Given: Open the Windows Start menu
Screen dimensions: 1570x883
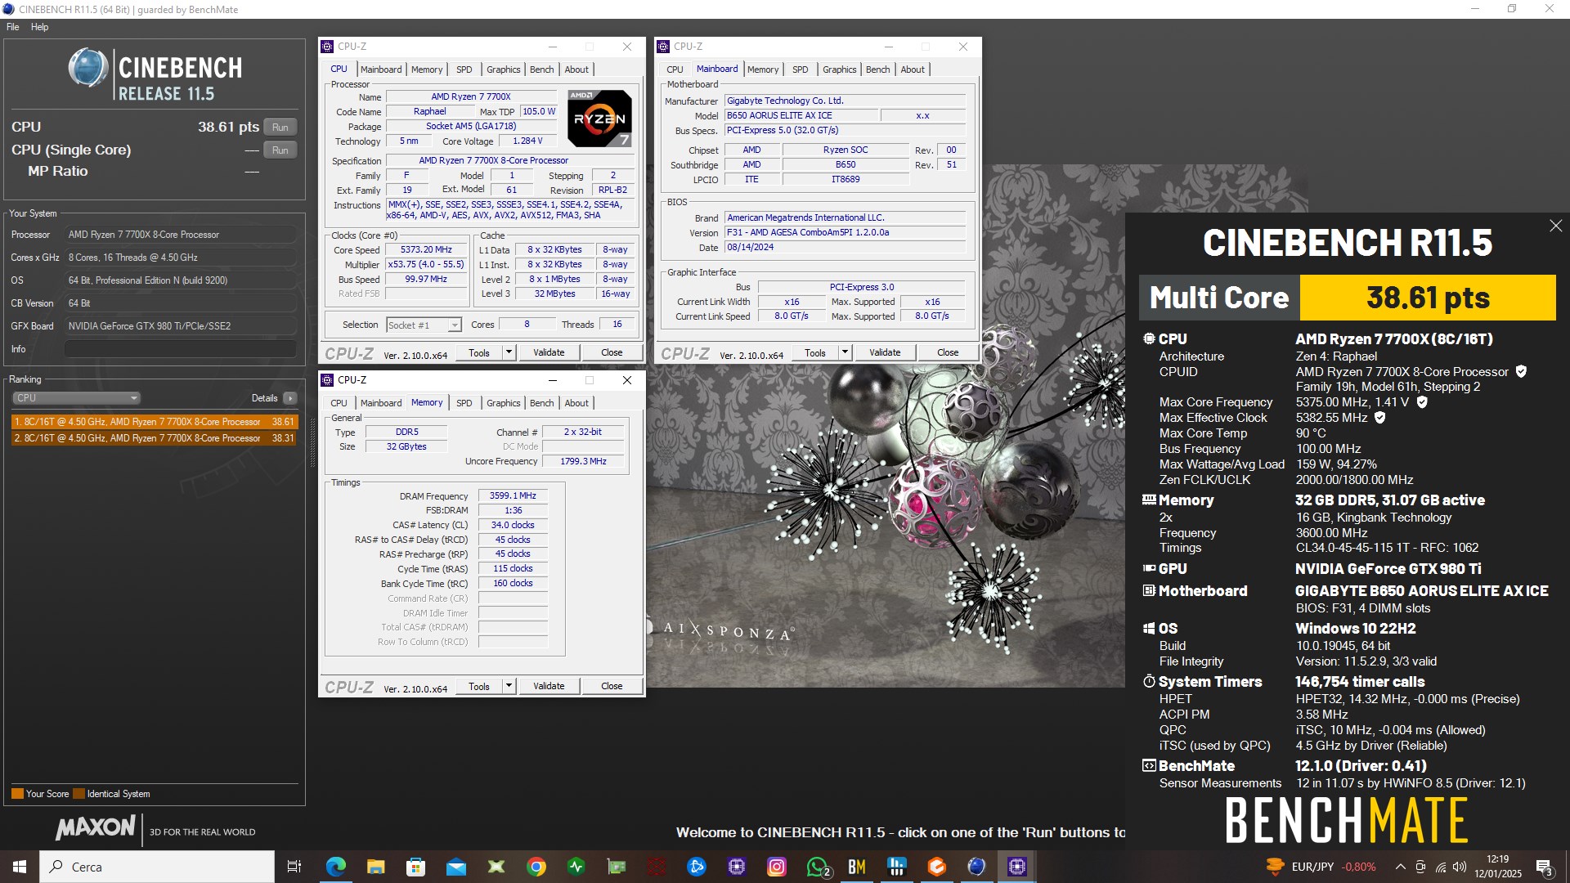Looking at the screenshot, I should 20,867.
